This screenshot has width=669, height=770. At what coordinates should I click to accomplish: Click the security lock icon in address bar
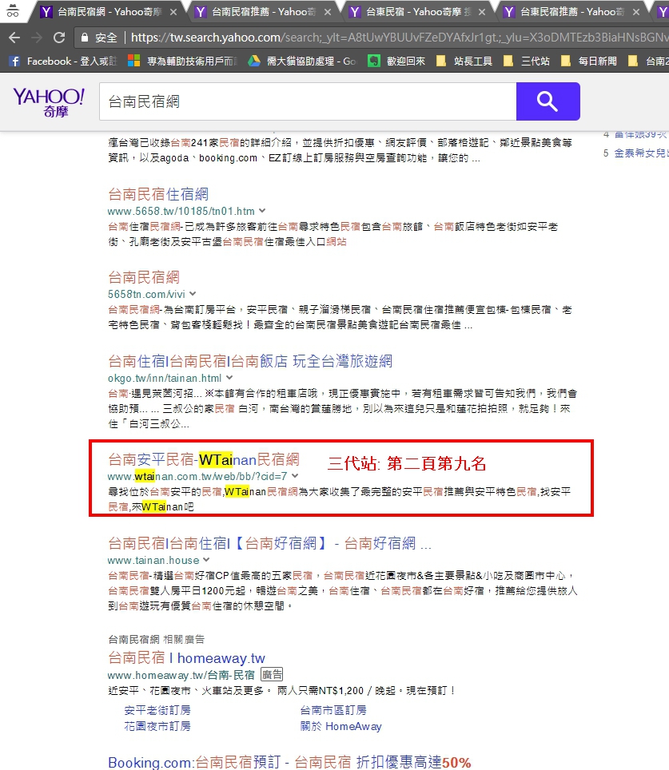tap(85, 38)
